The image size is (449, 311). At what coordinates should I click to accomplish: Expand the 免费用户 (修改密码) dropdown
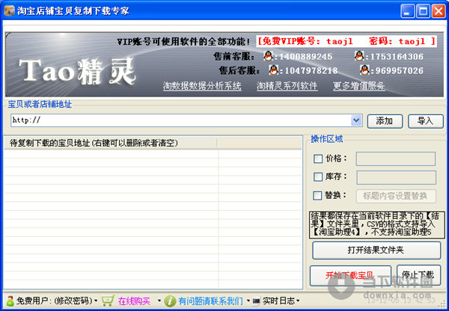pos(96,301)
